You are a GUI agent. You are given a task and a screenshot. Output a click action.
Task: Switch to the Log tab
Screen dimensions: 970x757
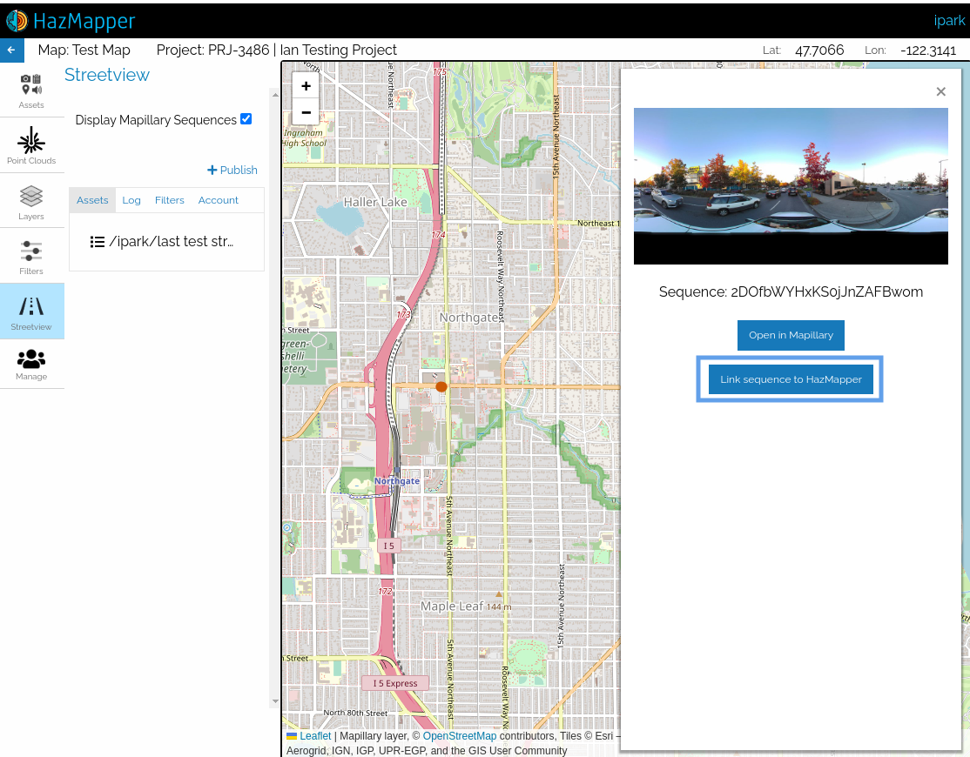[131, 200]
